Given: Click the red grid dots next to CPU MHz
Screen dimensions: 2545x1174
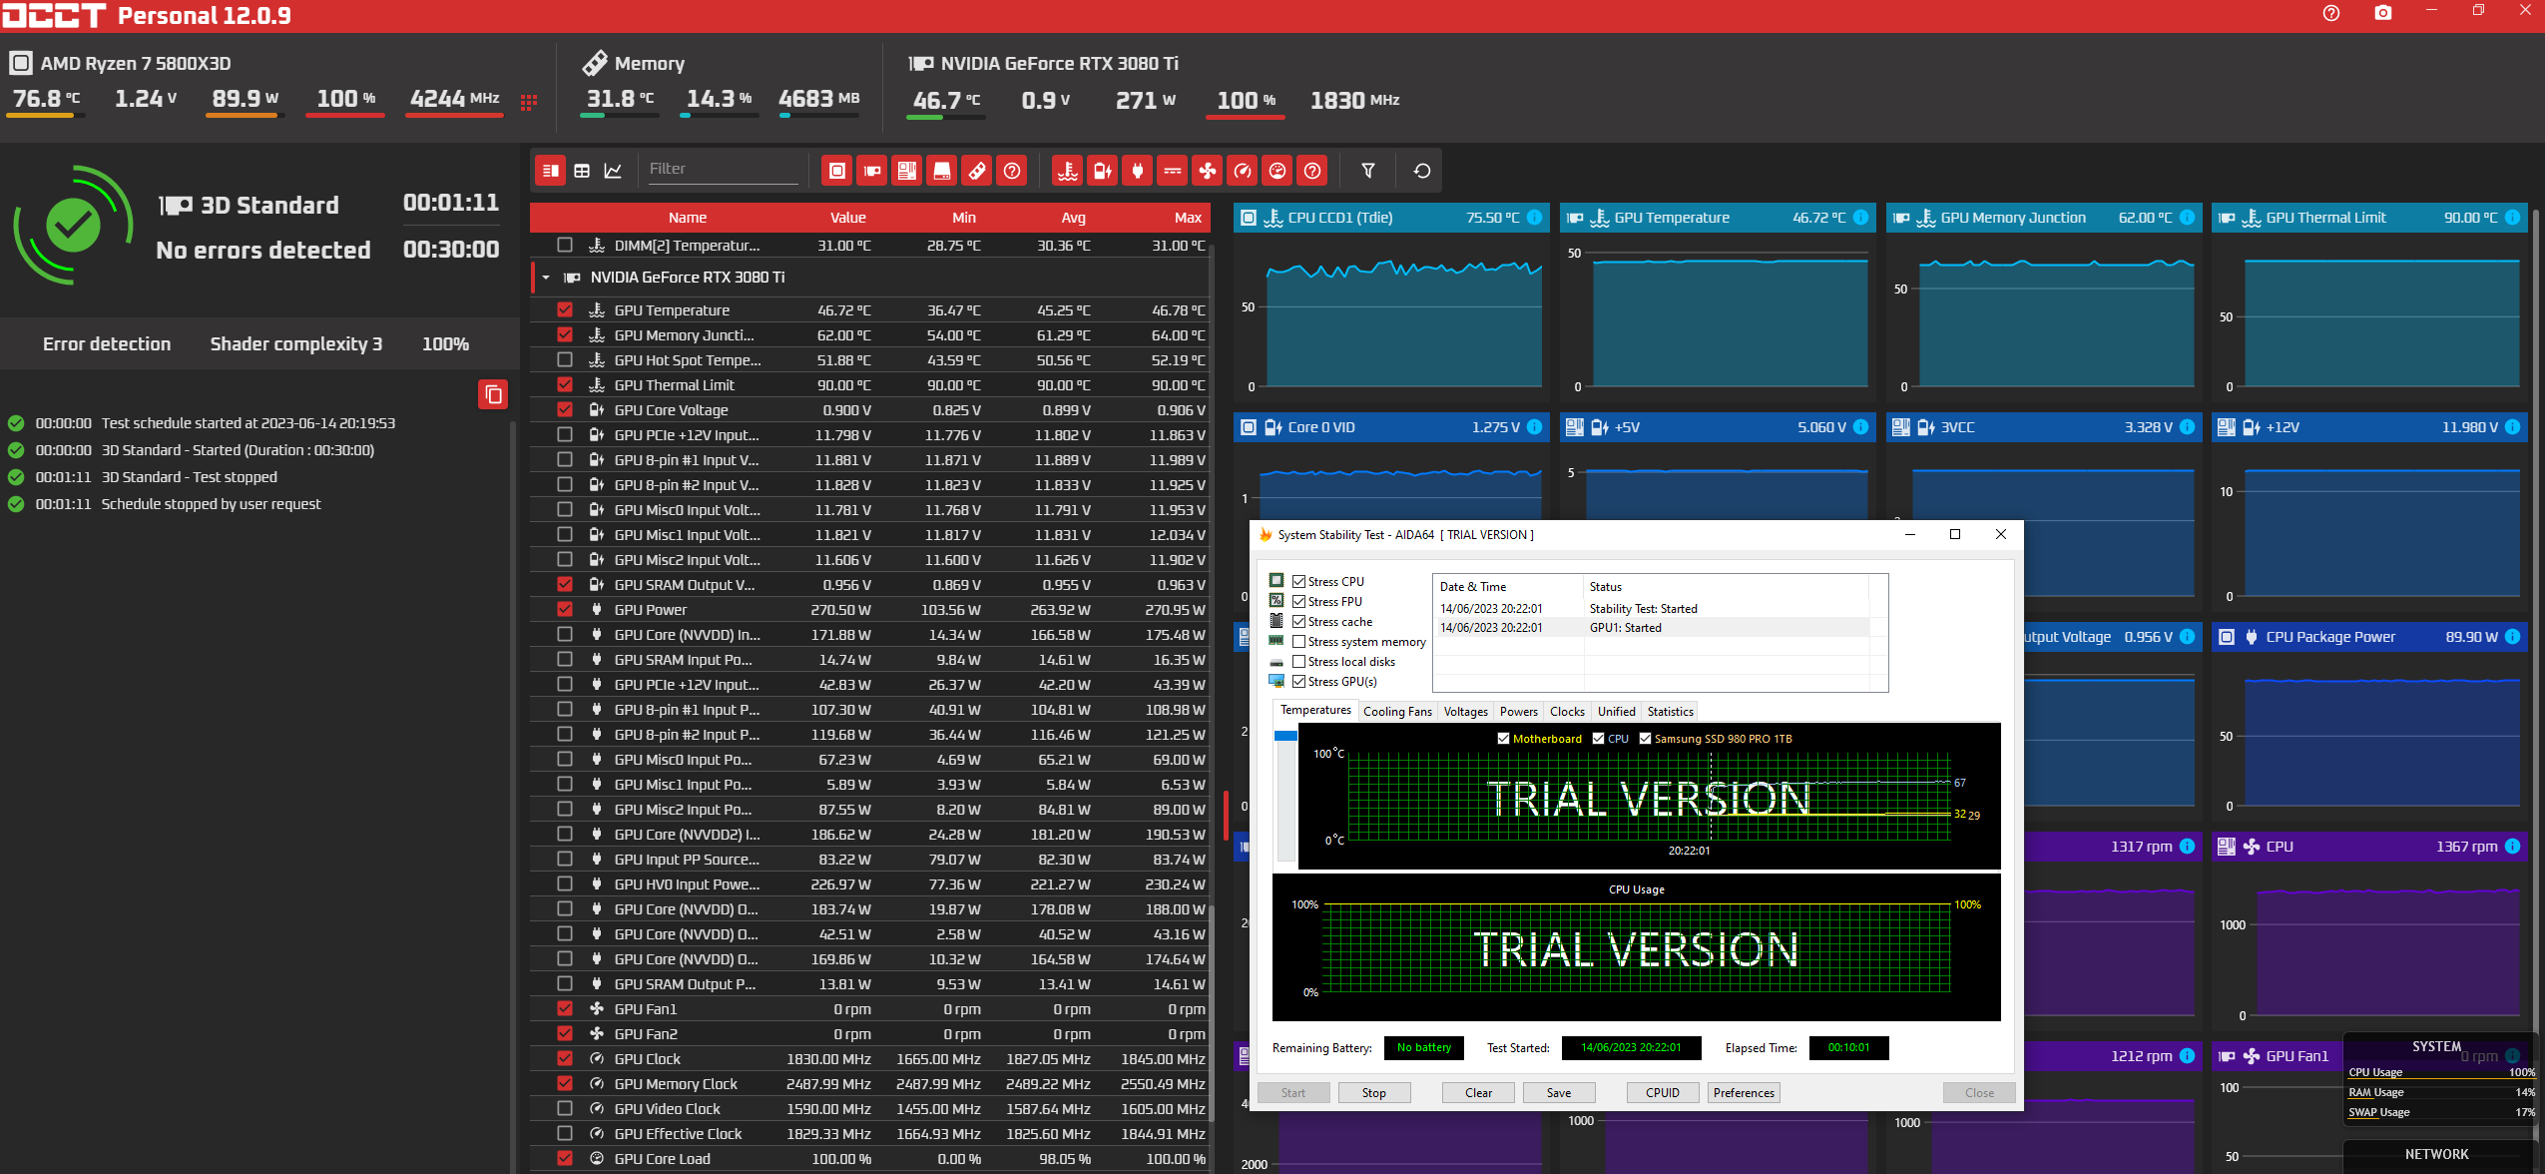Looking at the screenshot, I should (x=529, y=102).
